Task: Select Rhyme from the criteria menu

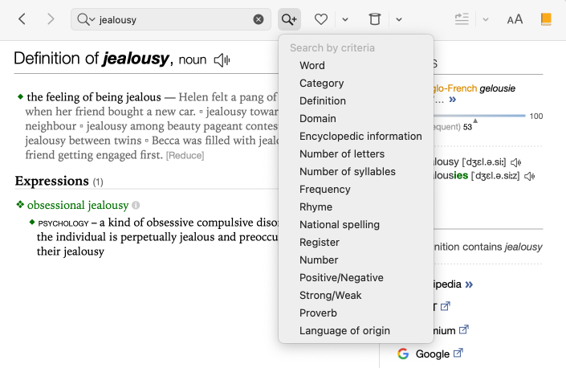Action: click(316, 206)
